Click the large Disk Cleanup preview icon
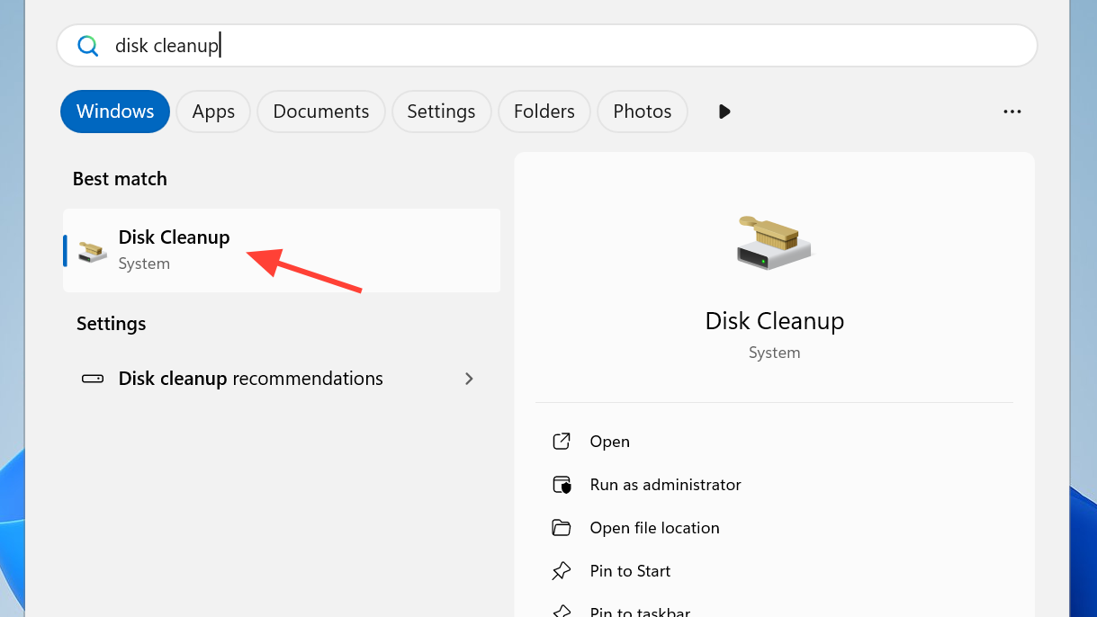 773,242
